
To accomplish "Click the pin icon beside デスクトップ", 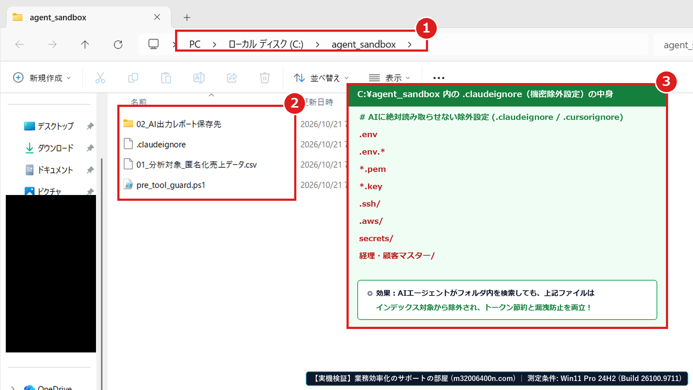I will [90, 126].
